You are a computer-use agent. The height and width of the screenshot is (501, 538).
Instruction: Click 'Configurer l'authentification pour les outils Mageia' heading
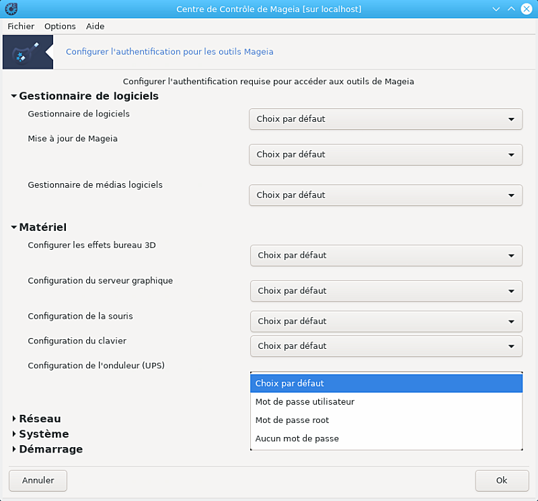coord(169,52)
